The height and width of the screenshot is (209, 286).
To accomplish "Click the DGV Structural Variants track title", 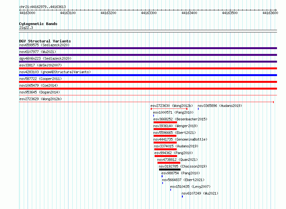I will 45,41.
